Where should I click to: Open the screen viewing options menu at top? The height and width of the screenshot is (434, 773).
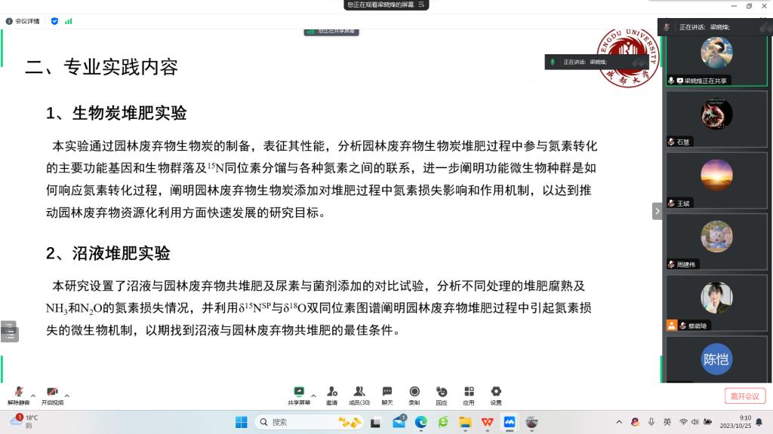[423, 5]
